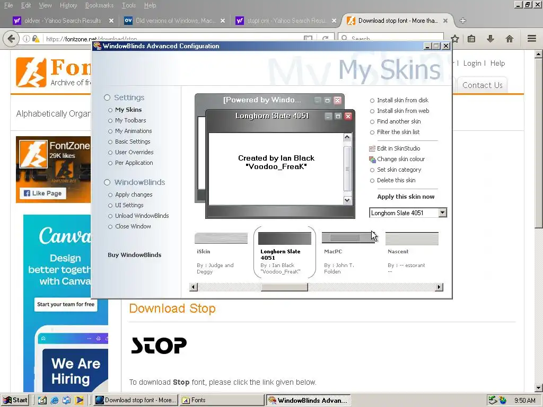Open the yellow media player quick launch icon
Screen dimensions: 543x407
pyautogui.click(x=80, y=400)
